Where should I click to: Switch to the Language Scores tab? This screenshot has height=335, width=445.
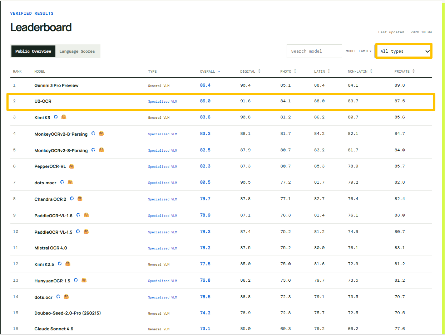77,51
